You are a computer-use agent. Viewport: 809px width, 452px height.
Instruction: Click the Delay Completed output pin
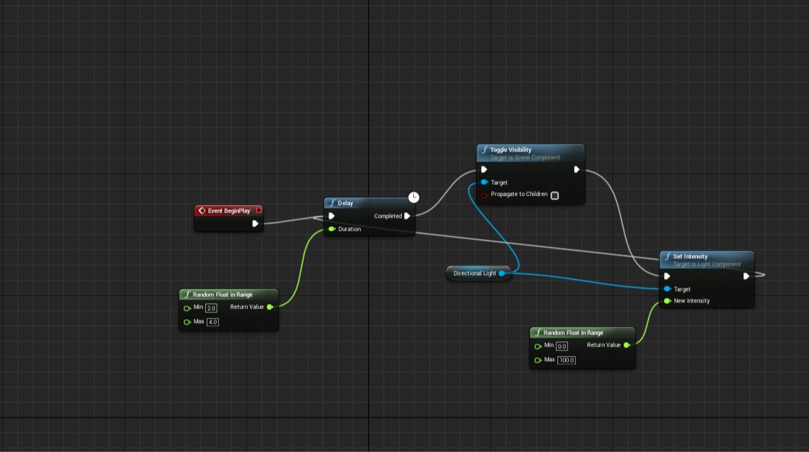tap(407, 216)
